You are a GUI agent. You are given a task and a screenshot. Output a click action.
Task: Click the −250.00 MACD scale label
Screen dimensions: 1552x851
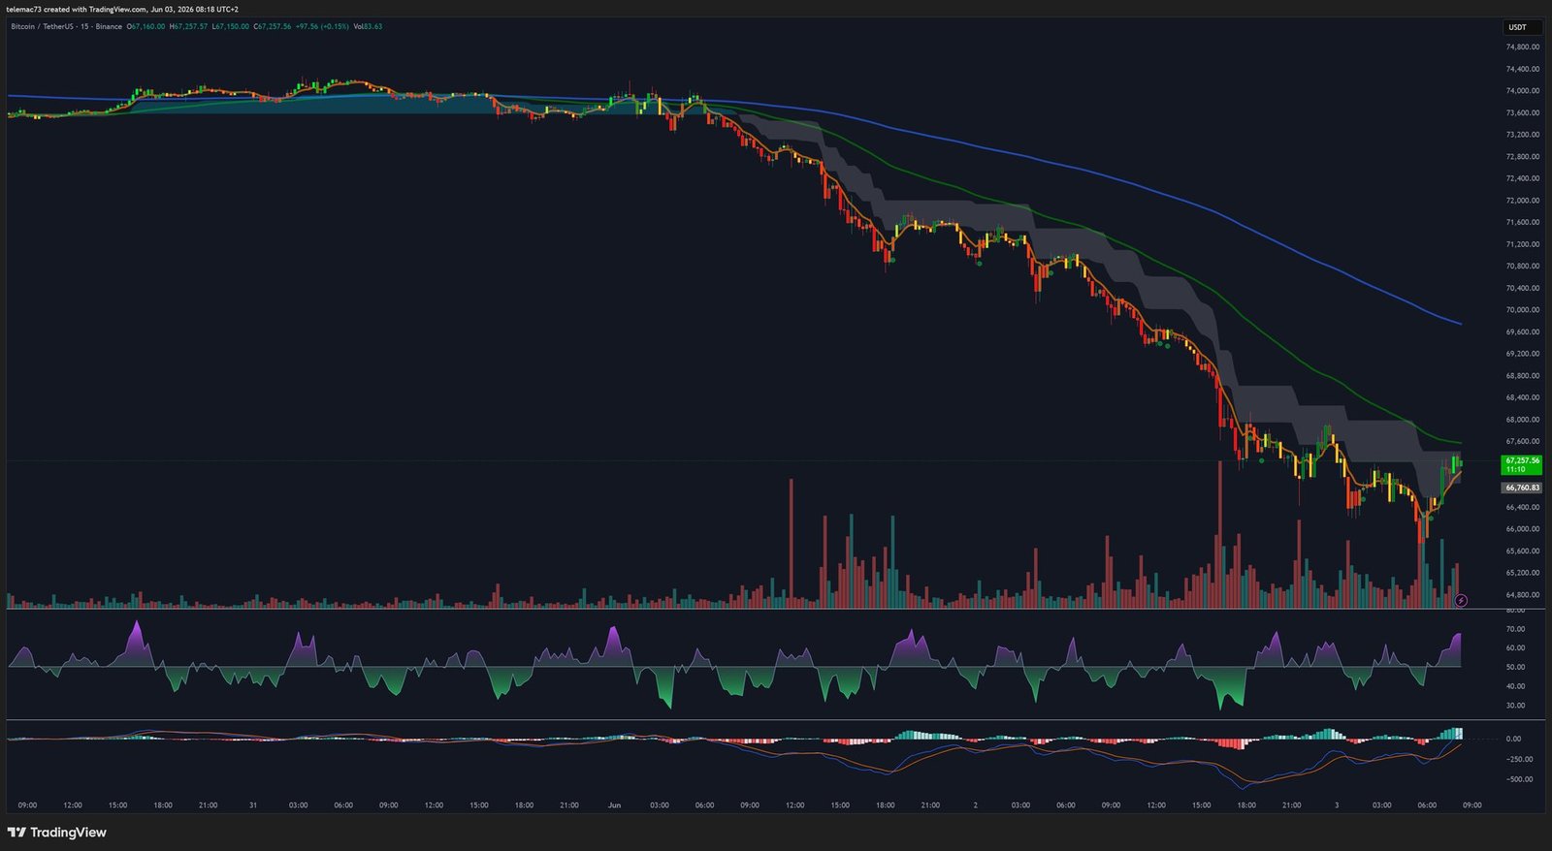[x=1519, y=759]
